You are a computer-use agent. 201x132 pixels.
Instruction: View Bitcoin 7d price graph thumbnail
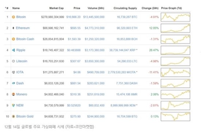[175, 17]
